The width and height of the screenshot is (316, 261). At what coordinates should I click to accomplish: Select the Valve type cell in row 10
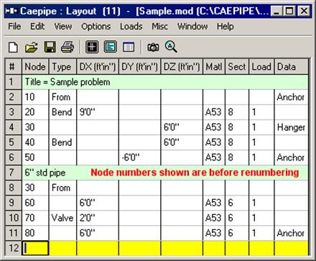[62, 218]
